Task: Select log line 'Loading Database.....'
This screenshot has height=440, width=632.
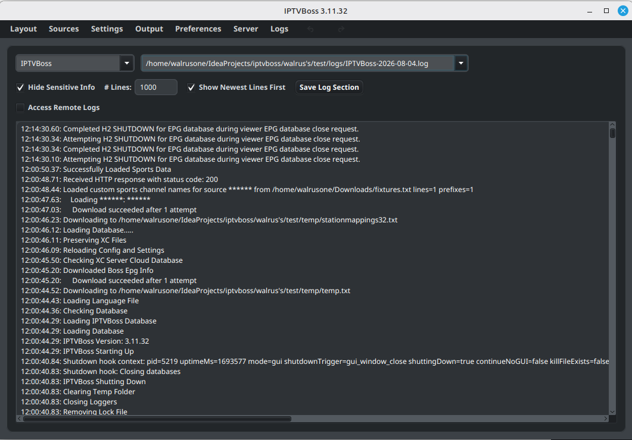Action: [77, 230]
